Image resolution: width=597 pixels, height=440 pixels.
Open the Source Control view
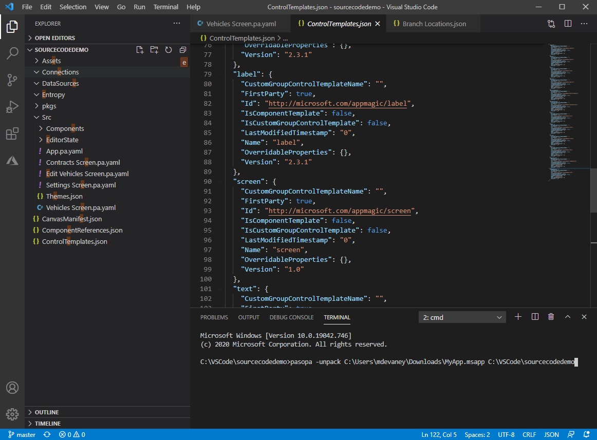pyautogui.click(x=12, y=80)
